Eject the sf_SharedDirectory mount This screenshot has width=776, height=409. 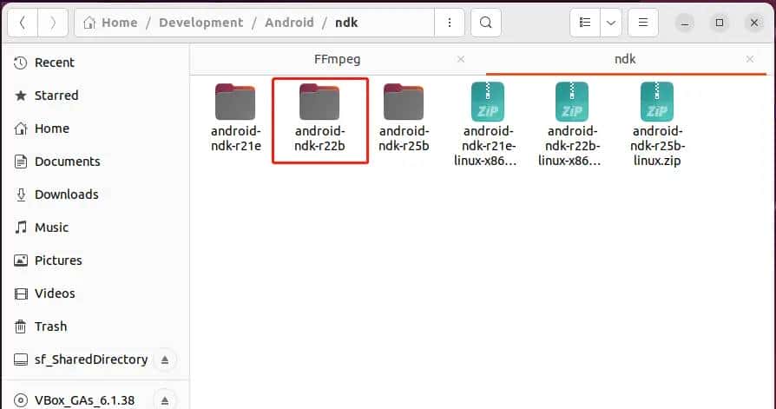point(165,360)
